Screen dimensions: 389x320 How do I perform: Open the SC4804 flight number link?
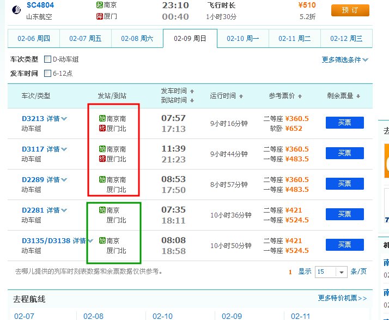40,5
